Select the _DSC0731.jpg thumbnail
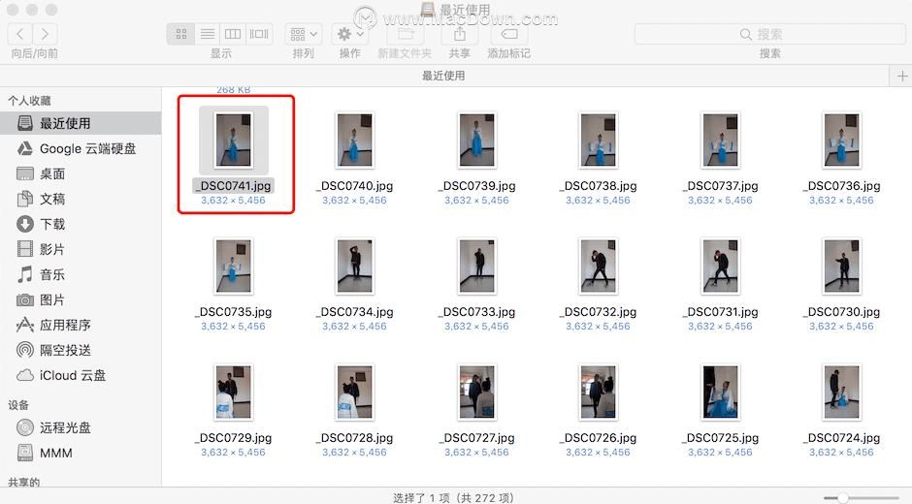The width and height of the screenshot is (912, 504). click(x=720, y=267)
